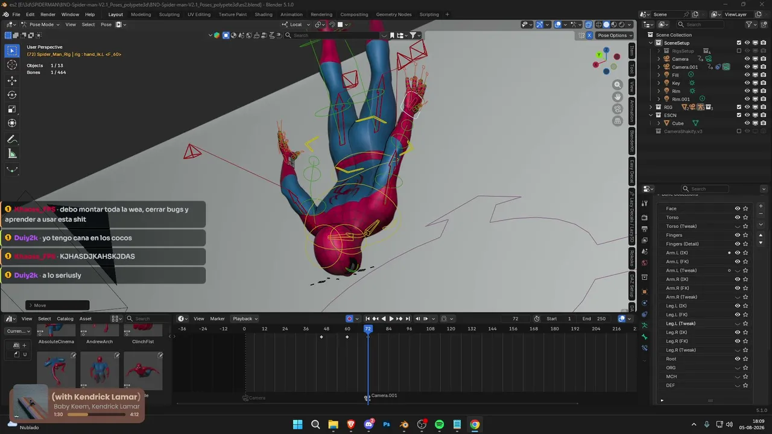This screenshot has height=434, width=772.
Task: Pick the Scale tool
Action: 12,109
